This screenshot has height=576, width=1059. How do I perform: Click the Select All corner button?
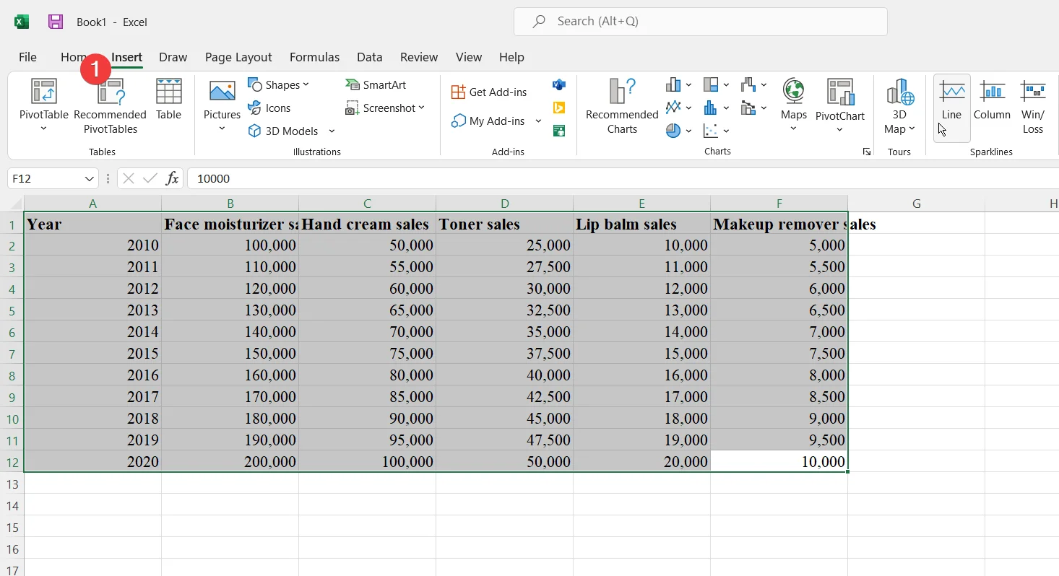click(x=12, y=204)
